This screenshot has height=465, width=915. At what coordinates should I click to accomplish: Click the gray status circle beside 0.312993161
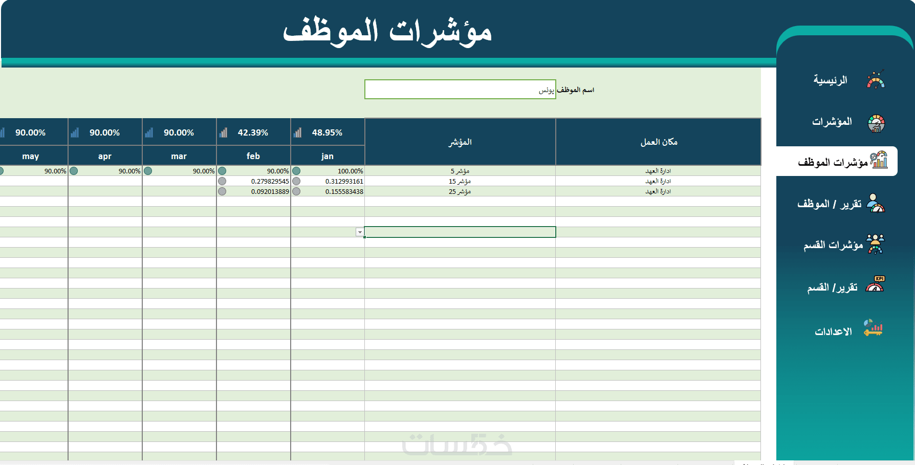tap(296, 181)
